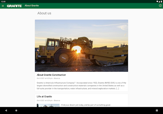
Task: Open the info icon in top bar
Action: tap(160, 6)
